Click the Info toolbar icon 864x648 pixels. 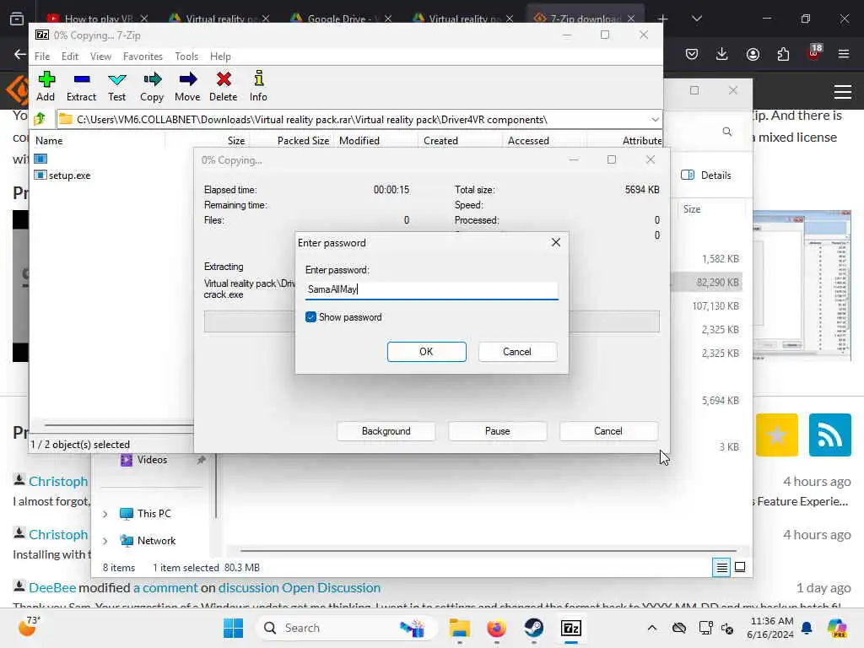click(258, 86)
